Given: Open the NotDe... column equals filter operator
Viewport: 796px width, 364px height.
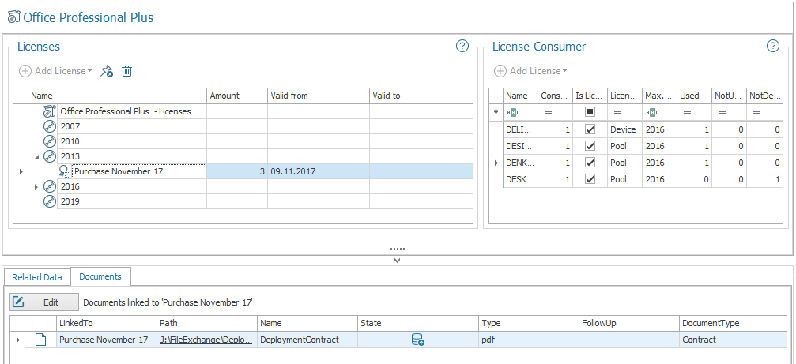Looking at the screenshot, I should pyautogui.click(x=757, y=113).
